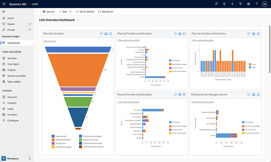Click the Provider incomplete legend swatch
Image resolution: width=271 pixels, height=162 pixels.
[53, 147]
